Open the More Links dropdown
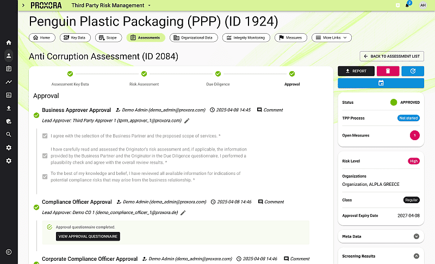The image size is (435, 264). pyautogui.click(x=332, y=37)
